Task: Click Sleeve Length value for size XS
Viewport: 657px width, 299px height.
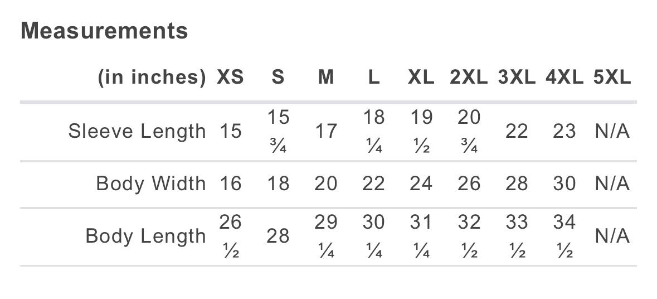Action: pos(230,132)
